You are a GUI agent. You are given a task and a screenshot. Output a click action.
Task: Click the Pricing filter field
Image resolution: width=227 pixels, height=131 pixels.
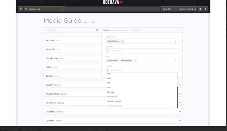pyautogui.click(x=142, y=70)
